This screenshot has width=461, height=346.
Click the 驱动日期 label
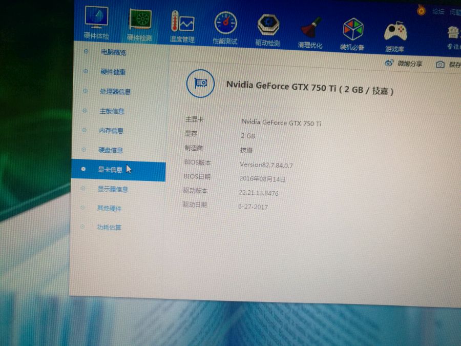pos(195,205)
